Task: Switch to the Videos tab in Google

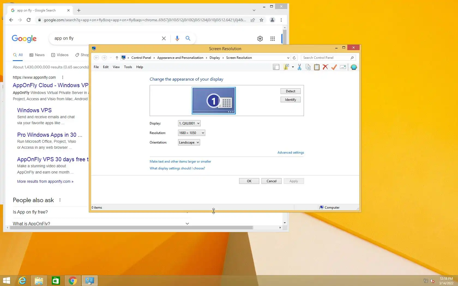Action: point(60,55)
